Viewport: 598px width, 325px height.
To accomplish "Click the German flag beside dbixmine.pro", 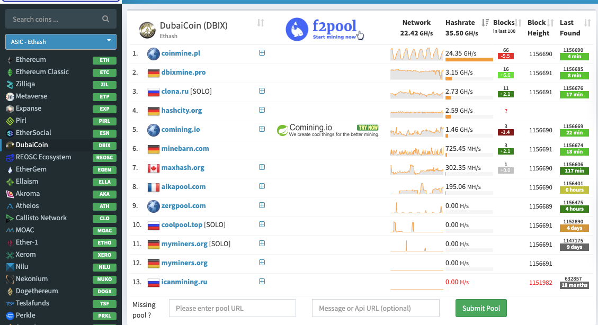I will 153,73.
